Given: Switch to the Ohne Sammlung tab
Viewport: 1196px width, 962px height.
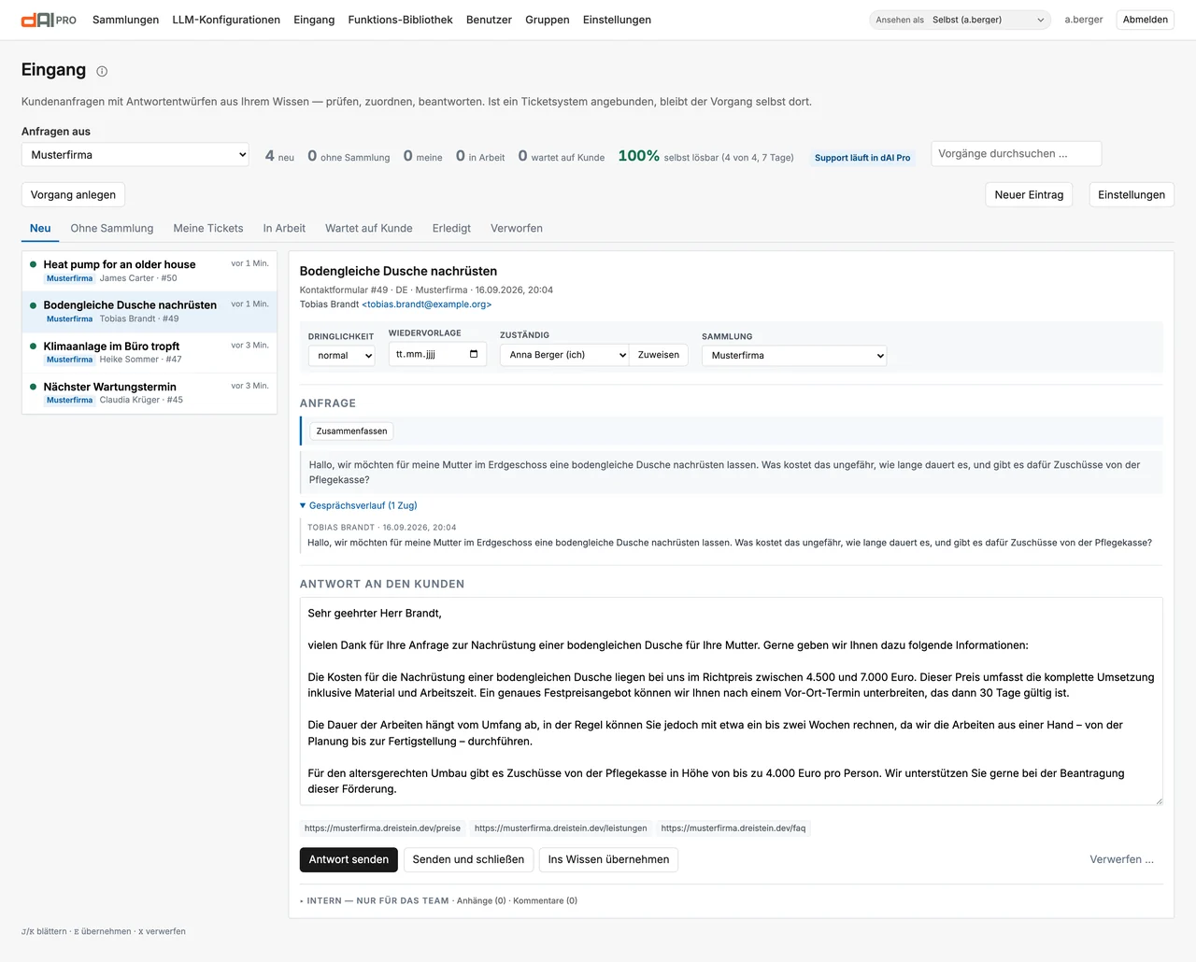Looking at the screenshot, I should click(112, 228).
